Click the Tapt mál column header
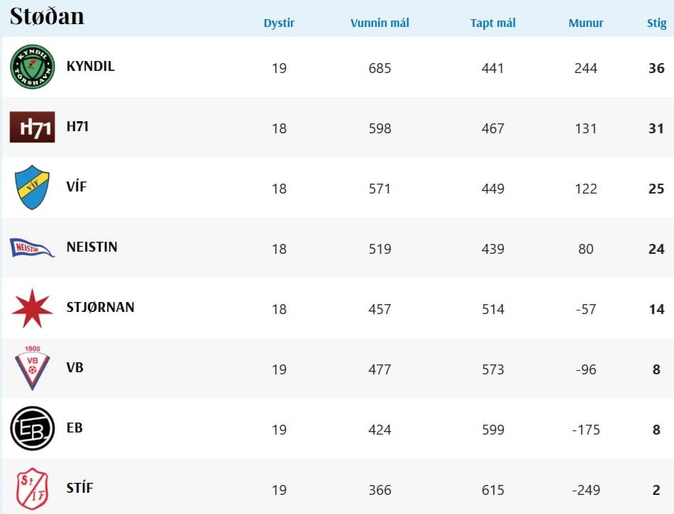 492,23
